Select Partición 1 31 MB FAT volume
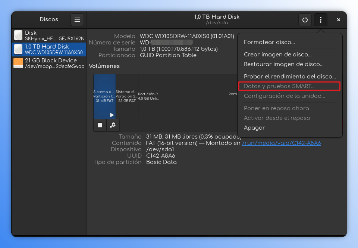Viewport: 358px width, 248px height. [x=104, y=96]
